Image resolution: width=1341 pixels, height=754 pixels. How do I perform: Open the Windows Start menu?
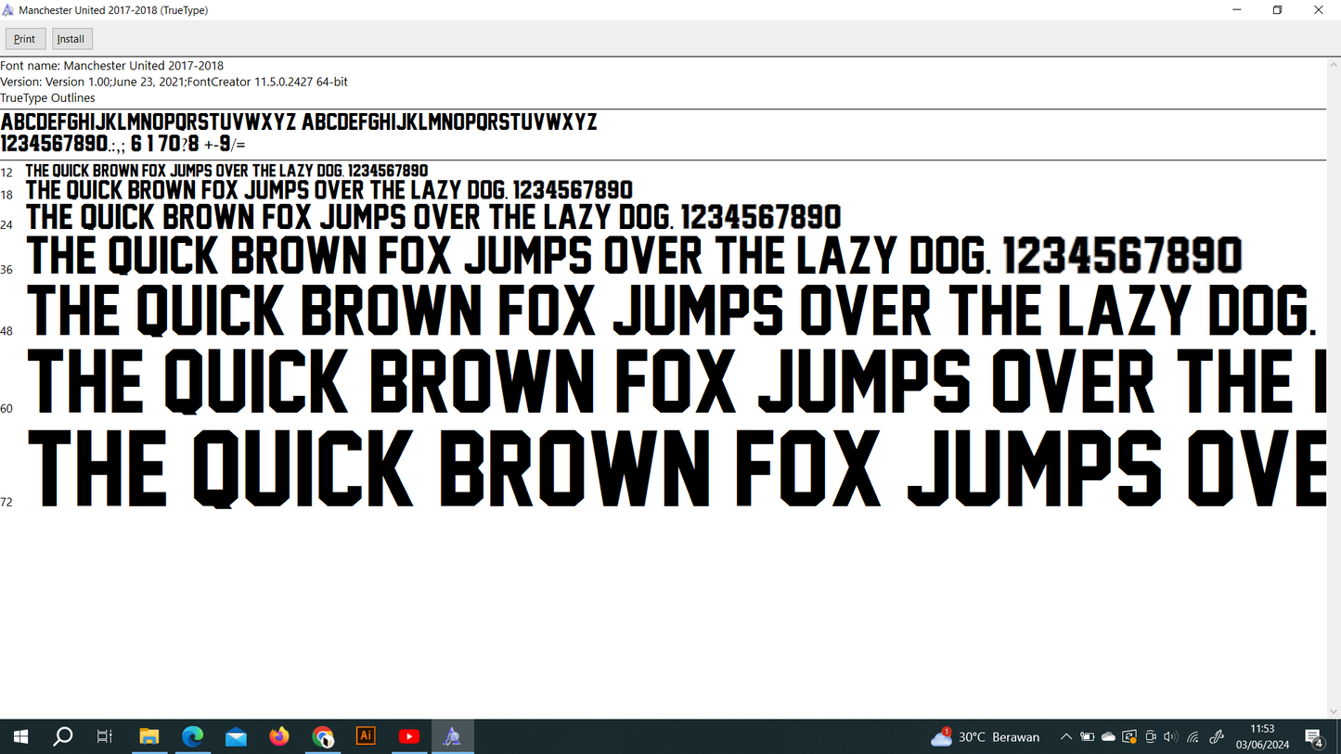20,737
